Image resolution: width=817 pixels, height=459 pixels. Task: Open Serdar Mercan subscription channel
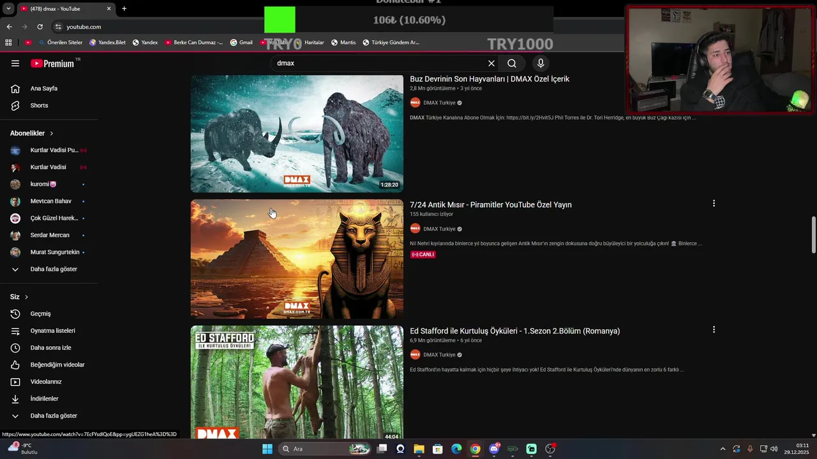49,235
